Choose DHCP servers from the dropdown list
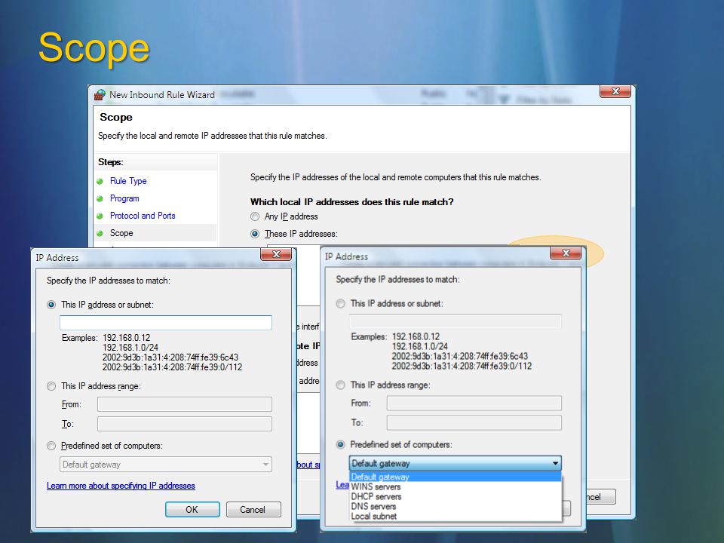Image resolution: width=724 pixels, height=543 pixels. click(456, 497)
